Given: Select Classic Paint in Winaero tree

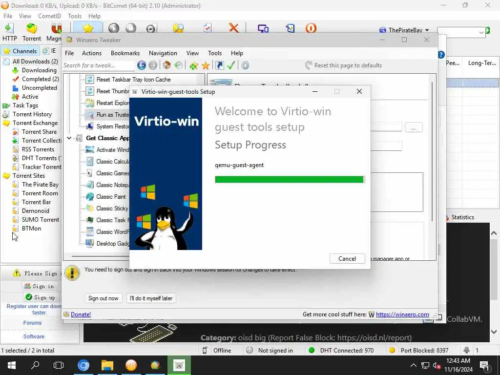Looking at the screenshot, I should coord(111,197).
